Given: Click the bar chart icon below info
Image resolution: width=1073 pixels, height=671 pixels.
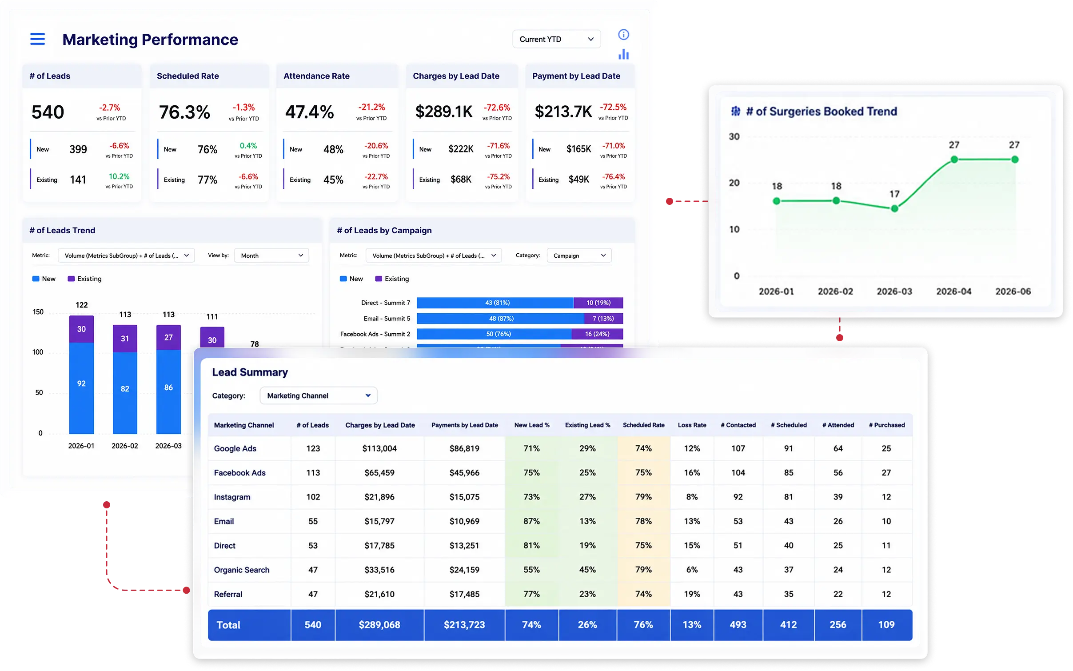Looking at the screenshot, I should pyautogui.click(x=623, y=54).
